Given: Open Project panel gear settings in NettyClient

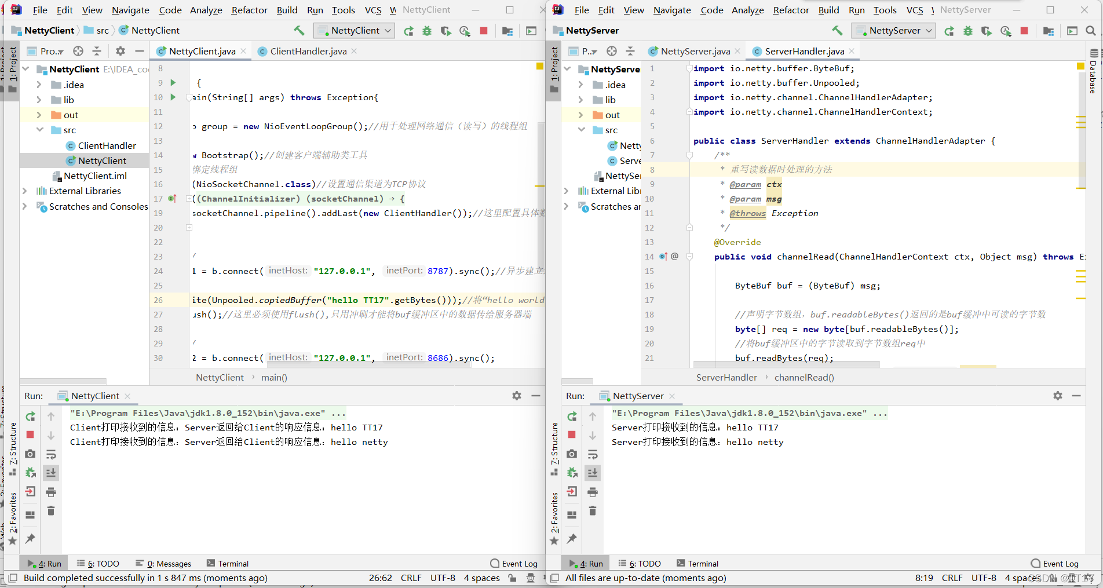Looking at the screenshot, I should click(x=120, y=51).
